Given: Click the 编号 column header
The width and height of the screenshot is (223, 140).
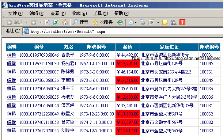Looking at the screenshot, I should pos(39,47).
